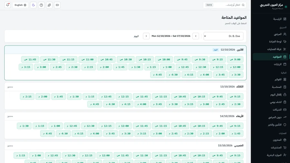Switch language to English
290x163 pixels.
tap(20, 5)
